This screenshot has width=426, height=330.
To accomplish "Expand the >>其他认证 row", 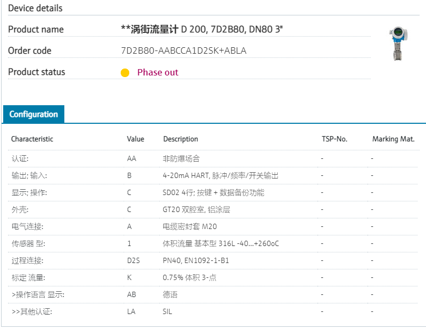I will pos(31,311).
